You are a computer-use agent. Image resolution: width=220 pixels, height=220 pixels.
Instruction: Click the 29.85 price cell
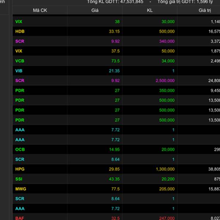114,169
